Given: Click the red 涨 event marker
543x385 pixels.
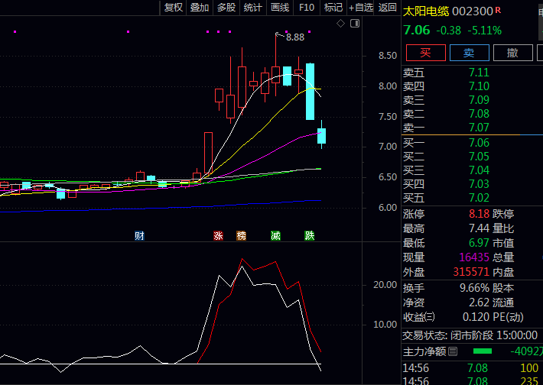Looking at the screenshot, I should 219,235.
